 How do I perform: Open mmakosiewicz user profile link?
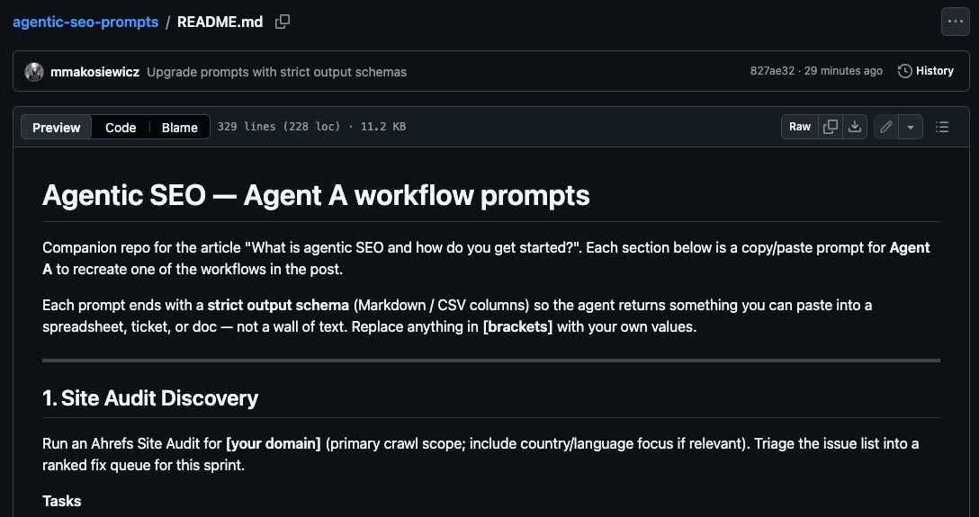(x=94, y=72)
